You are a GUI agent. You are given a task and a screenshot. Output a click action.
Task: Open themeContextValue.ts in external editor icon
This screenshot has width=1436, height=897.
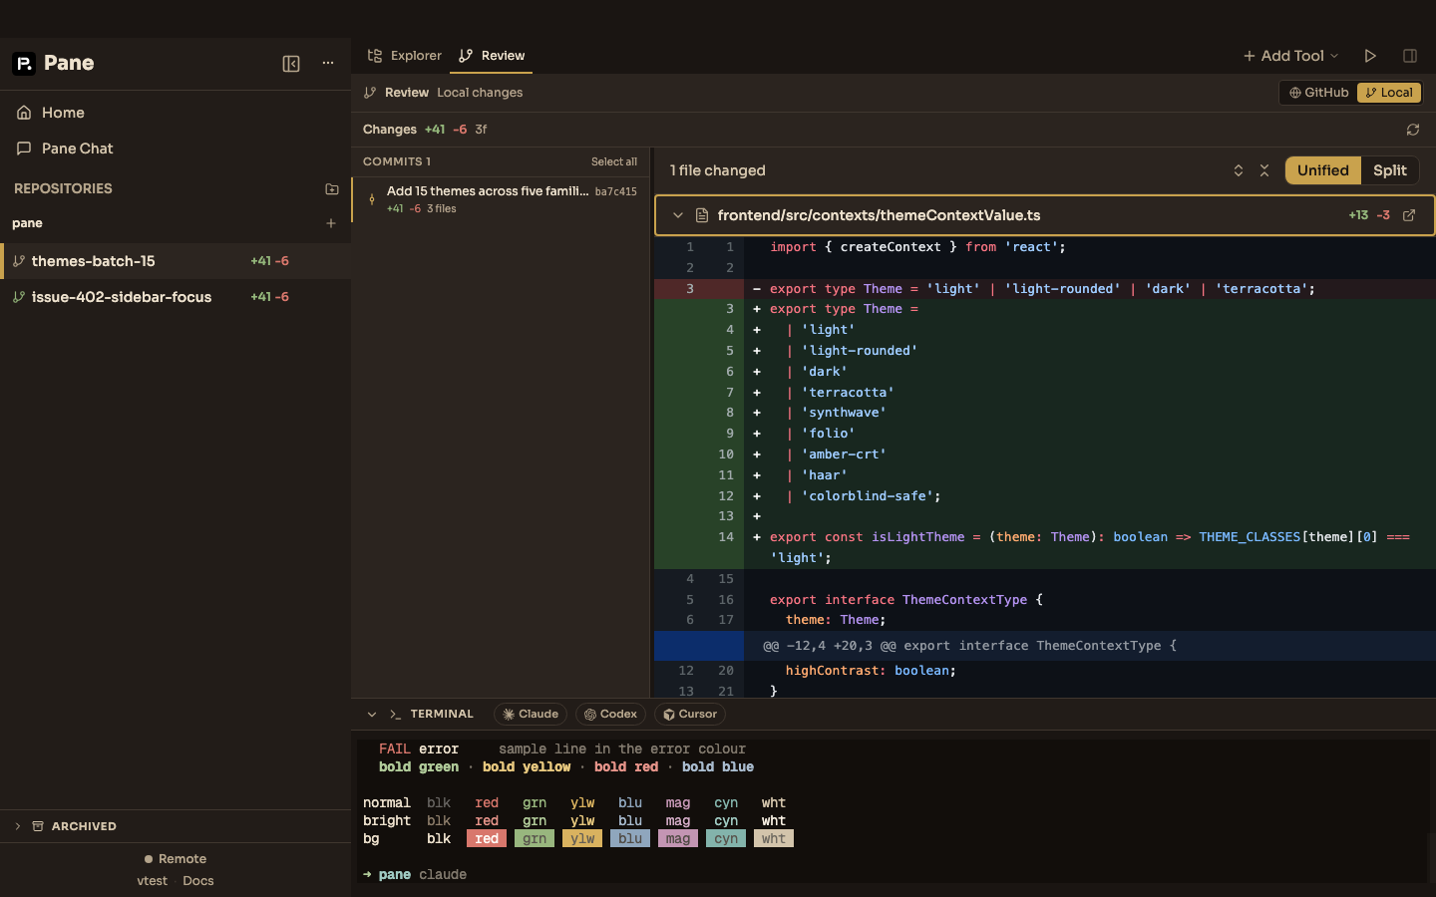(x=1409, y=215)
